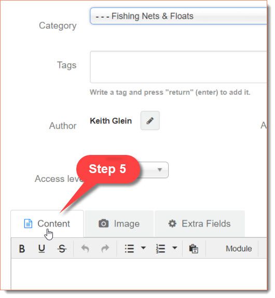Image resolution: width=275 pixels, height=298 pixels.
Task: Click the Keith Glein author name
Action: click(x=111, y=121)
